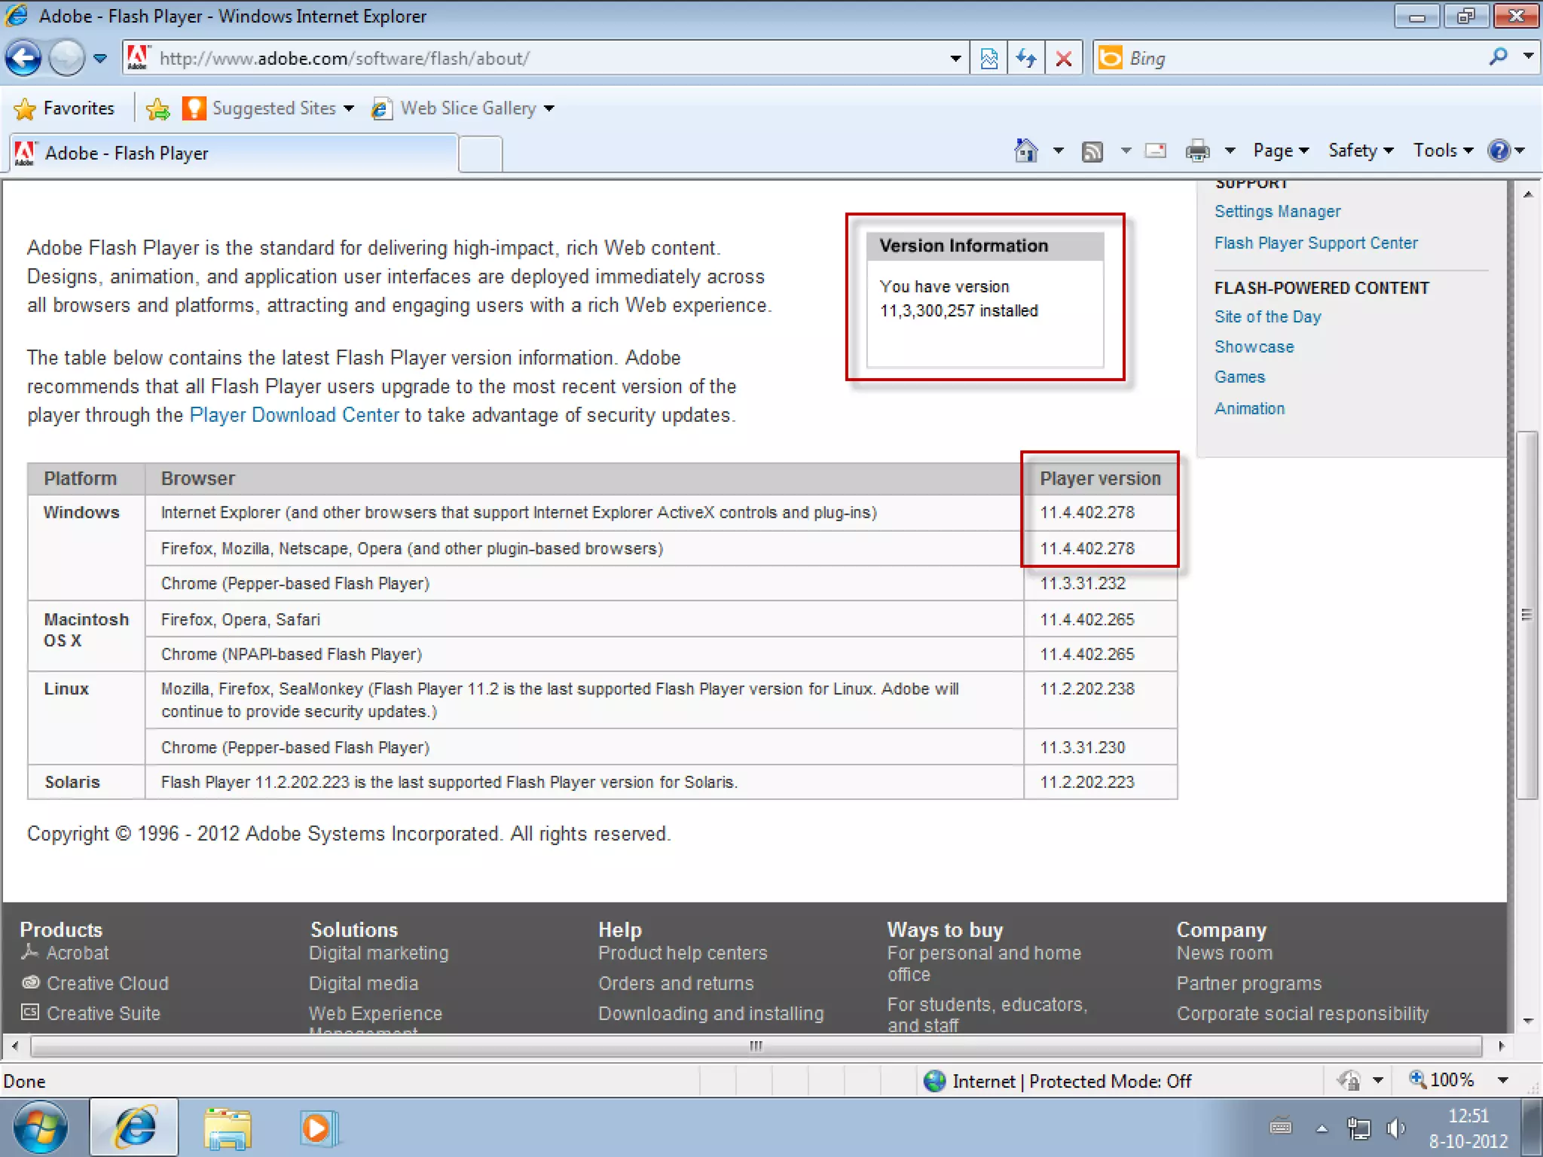The width and height of the screenshot is (1543, 1157).
Task: Click the browser Back arrow button
Action: pyautogui.click(x=23, y=58)
